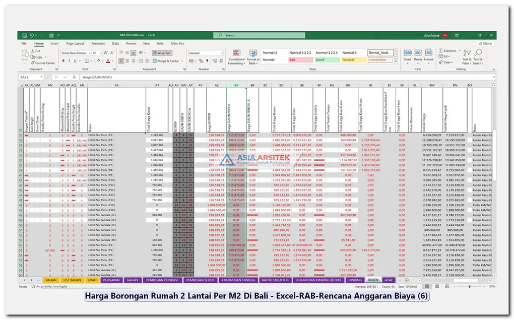Decrease font size with smaller A icon
Image resolution: width=514 pixels, height=320 pixels.
coord(112,53)
